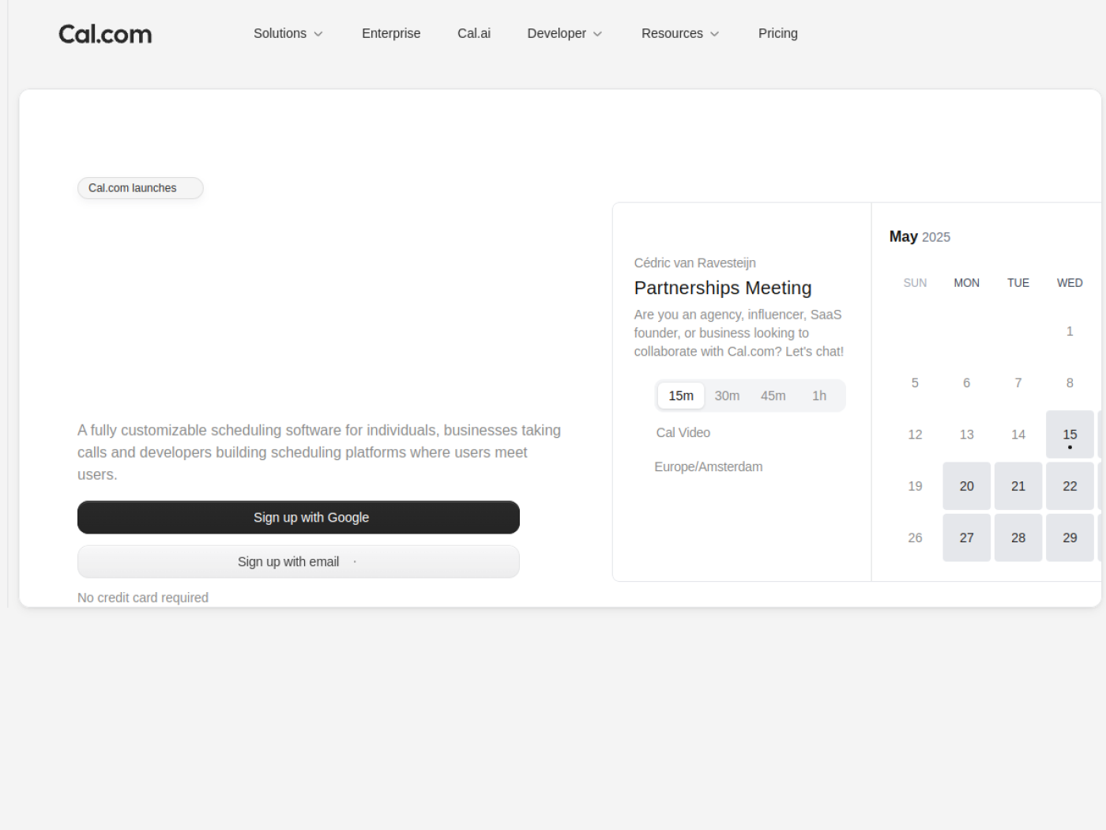Select the 15m duration option

(x=681, y=396)
